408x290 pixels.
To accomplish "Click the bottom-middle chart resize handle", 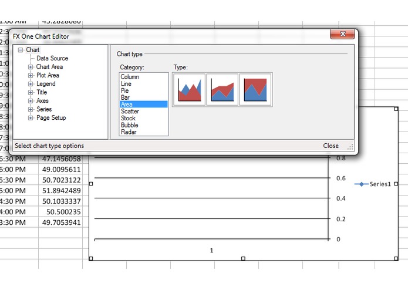I will tap(243, 258).
